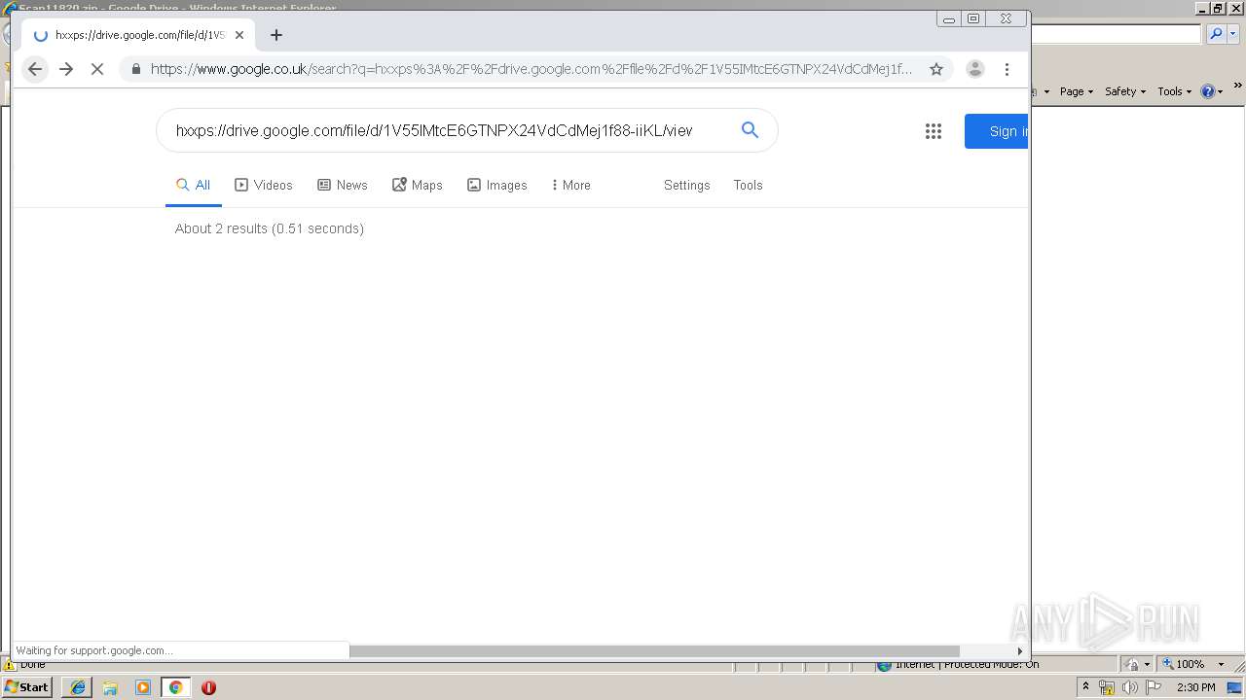
Task: Open media player taskbar icon
Action: click(143, 686)
